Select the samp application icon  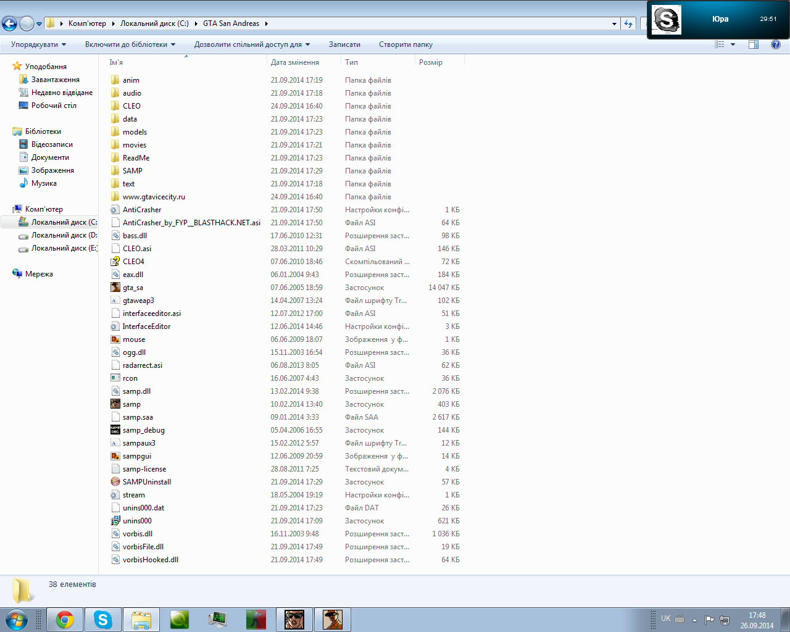click(115, 404)
